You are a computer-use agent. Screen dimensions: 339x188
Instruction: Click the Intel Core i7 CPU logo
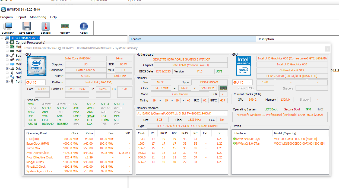(x=37, y=66)
